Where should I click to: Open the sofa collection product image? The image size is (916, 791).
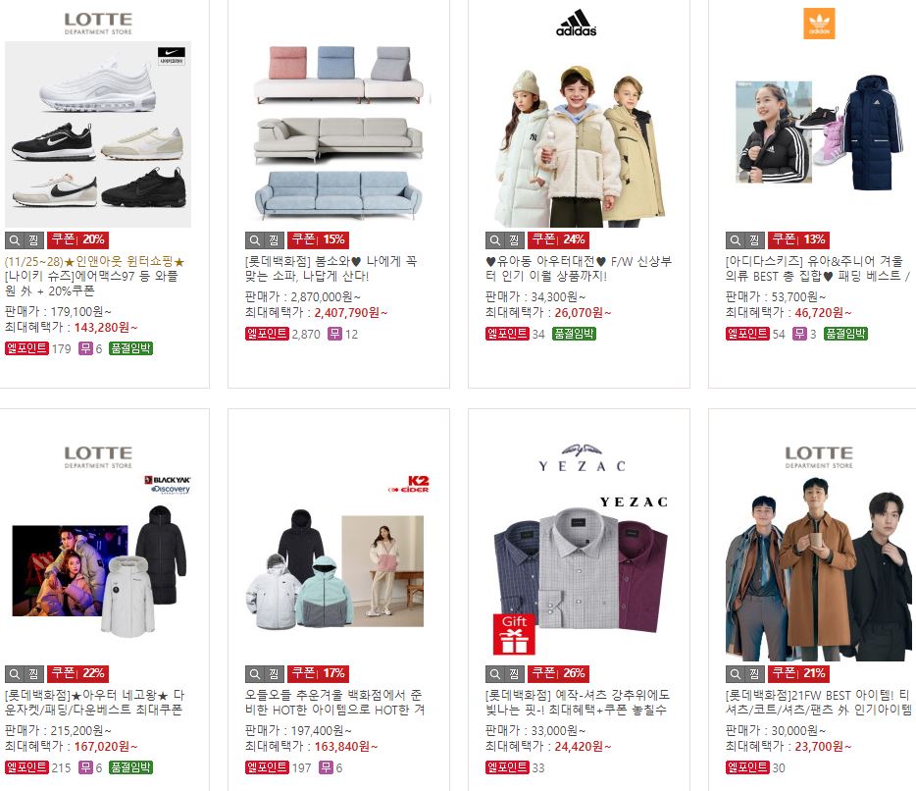338,133
